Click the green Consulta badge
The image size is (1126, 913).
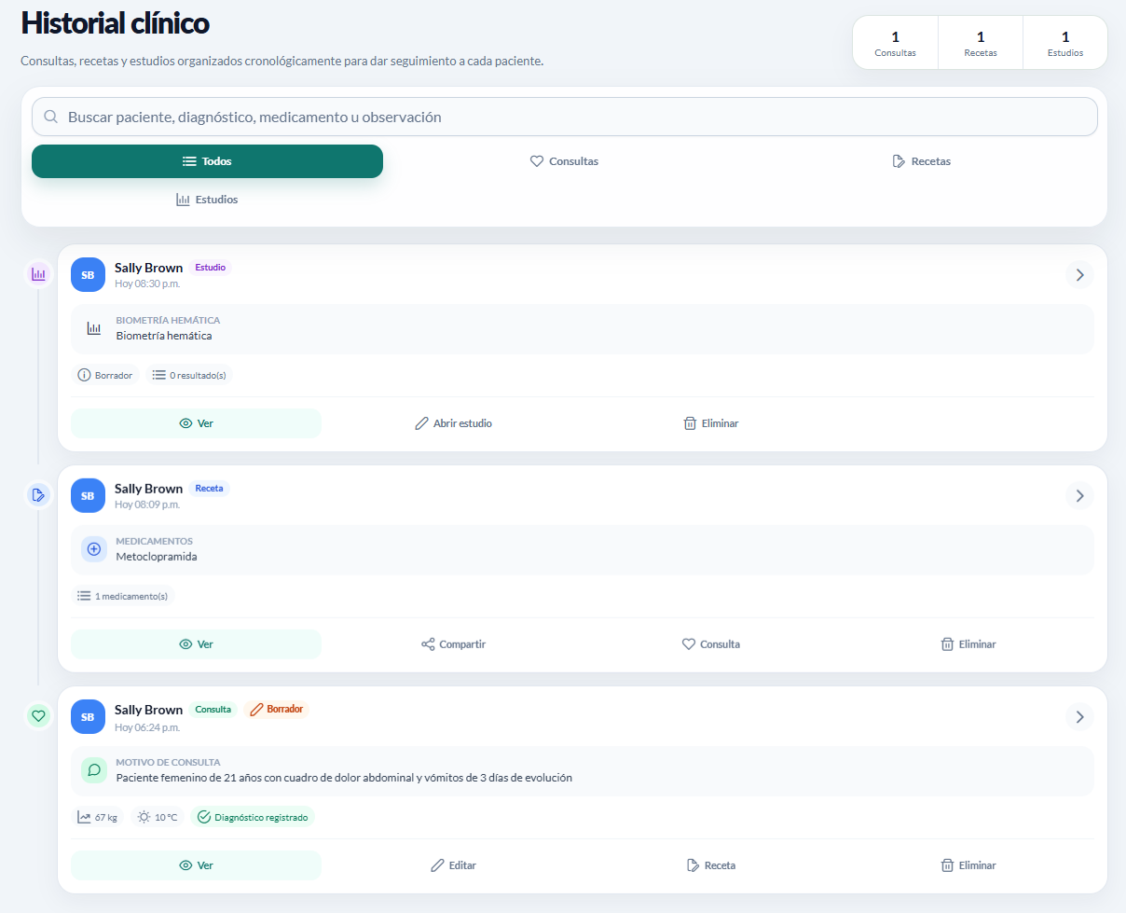tap(213, 710)
